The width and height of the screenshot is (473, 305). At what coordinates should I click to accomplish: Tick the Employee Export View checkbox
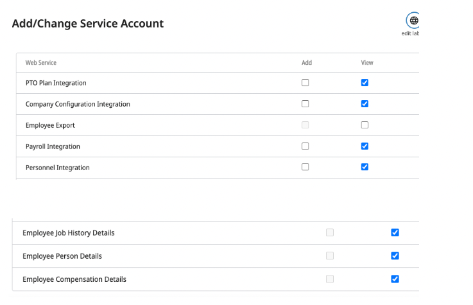click(365, 125)
